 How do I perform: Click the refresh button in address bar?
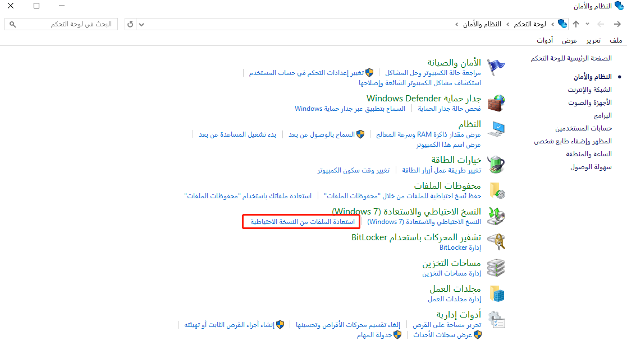[x=130, y=24]
